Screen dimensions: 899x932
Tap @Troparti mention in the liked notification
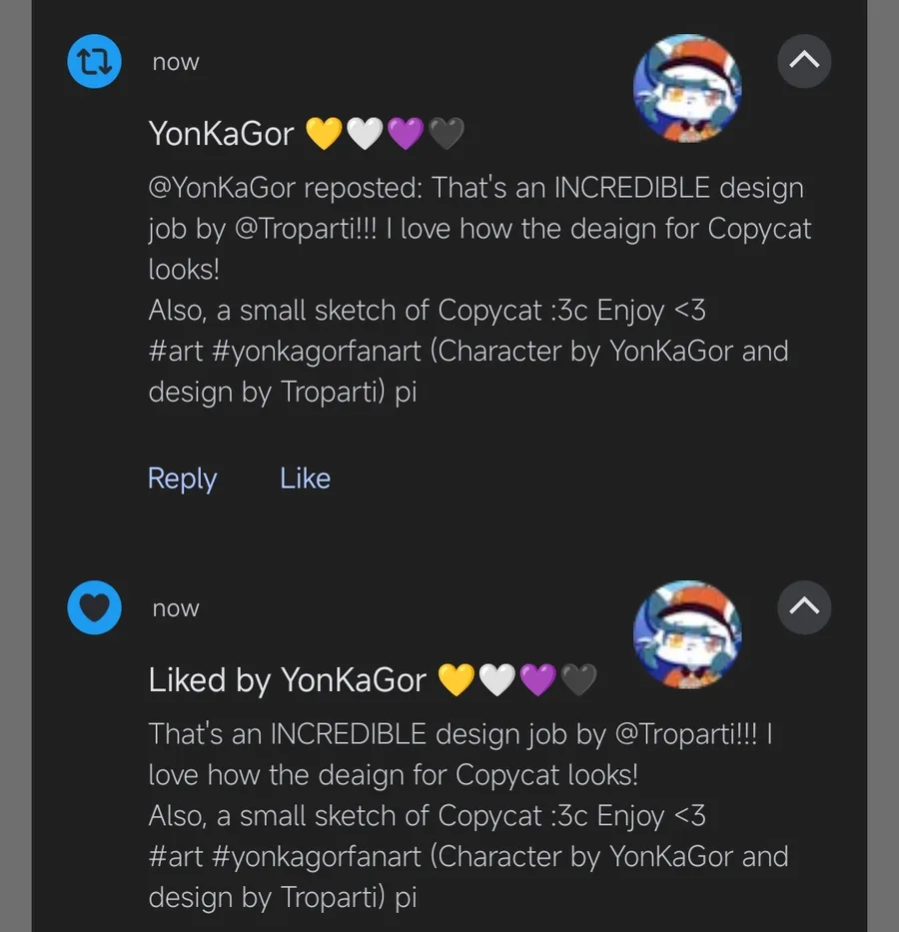tap(687, 734)
